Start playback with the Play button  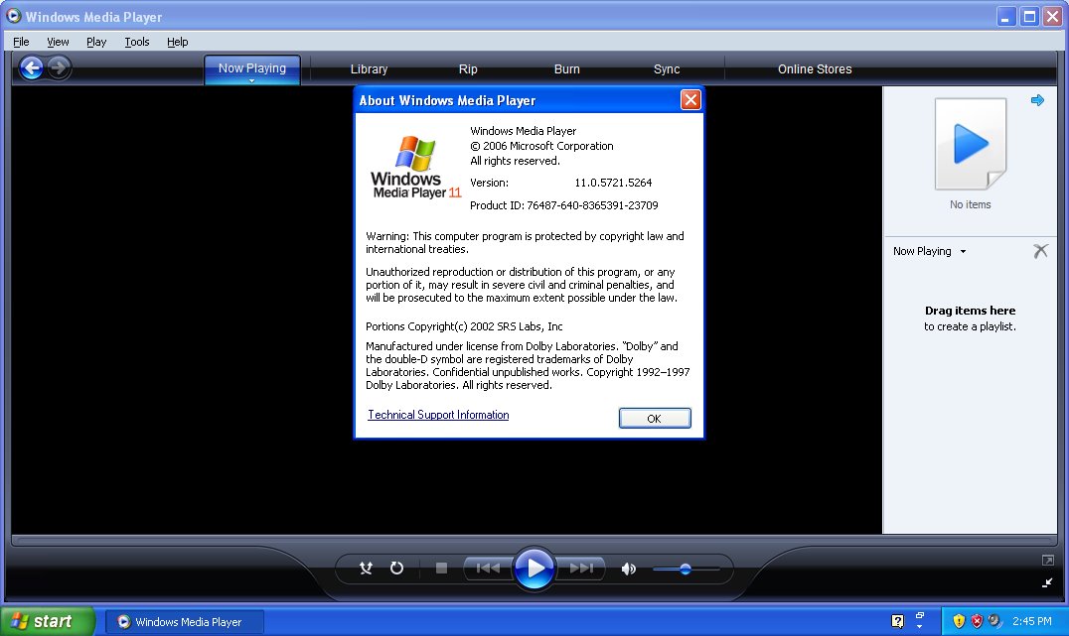tap(534, 568)
